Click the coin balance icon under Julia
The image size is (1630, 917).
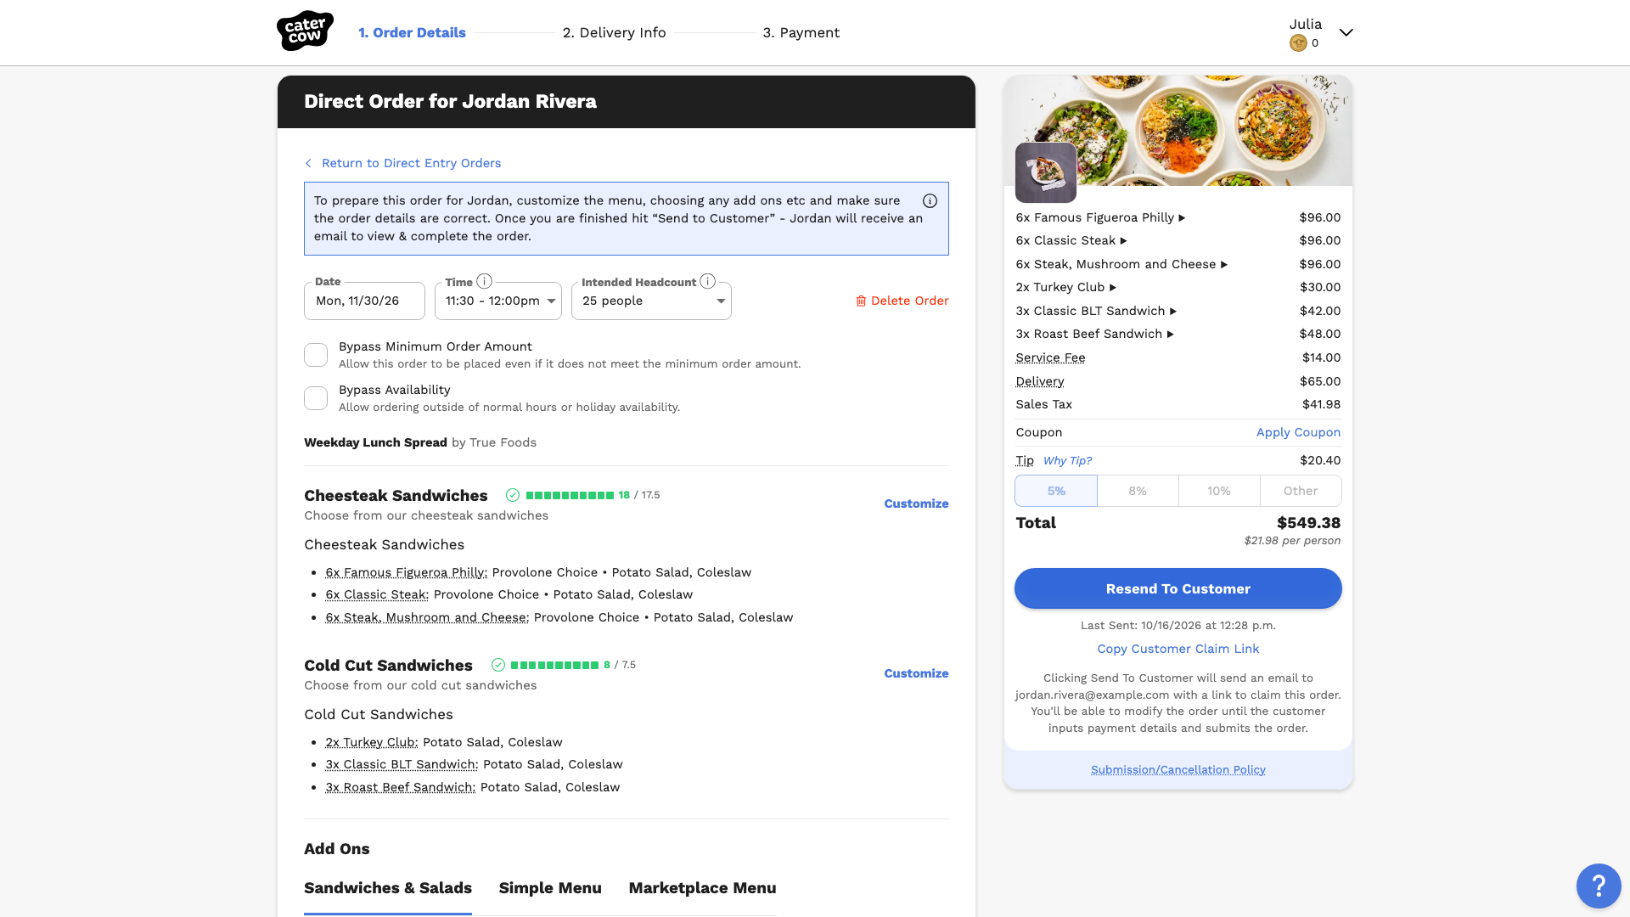[1298, 43]
